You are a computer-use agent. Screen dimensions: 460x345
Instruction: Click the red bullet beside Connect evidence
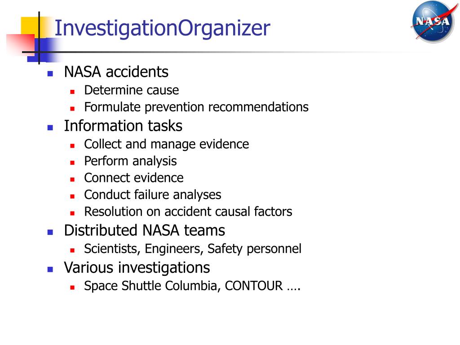click(x=72, y=180)
